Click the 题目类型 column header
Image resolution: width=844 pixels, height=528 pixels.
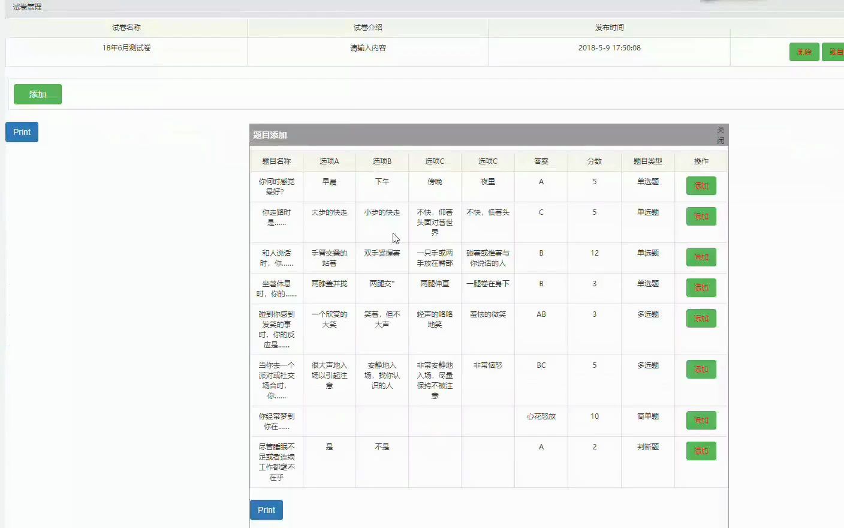click(648, 161)
